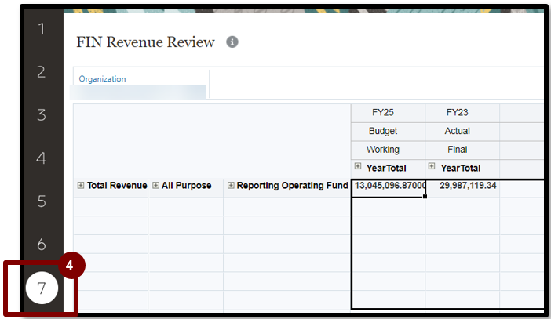Expand the Total Revenue row member

[81, 186]
